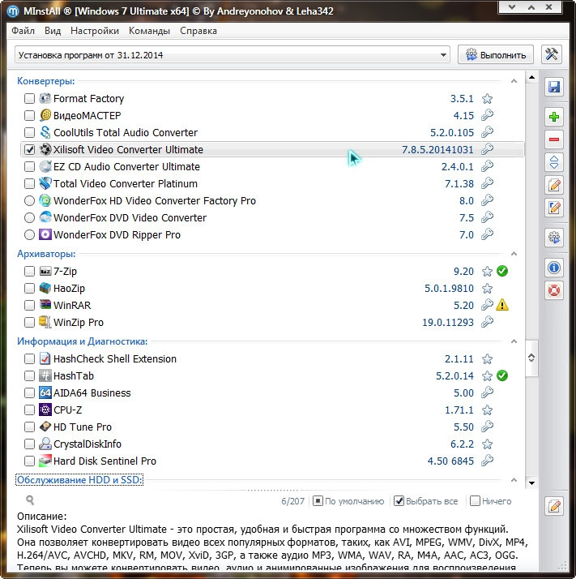This screenshot has height=579, width=576.
Task: Check the HashTab checkbox
Action: click(29, 375)
